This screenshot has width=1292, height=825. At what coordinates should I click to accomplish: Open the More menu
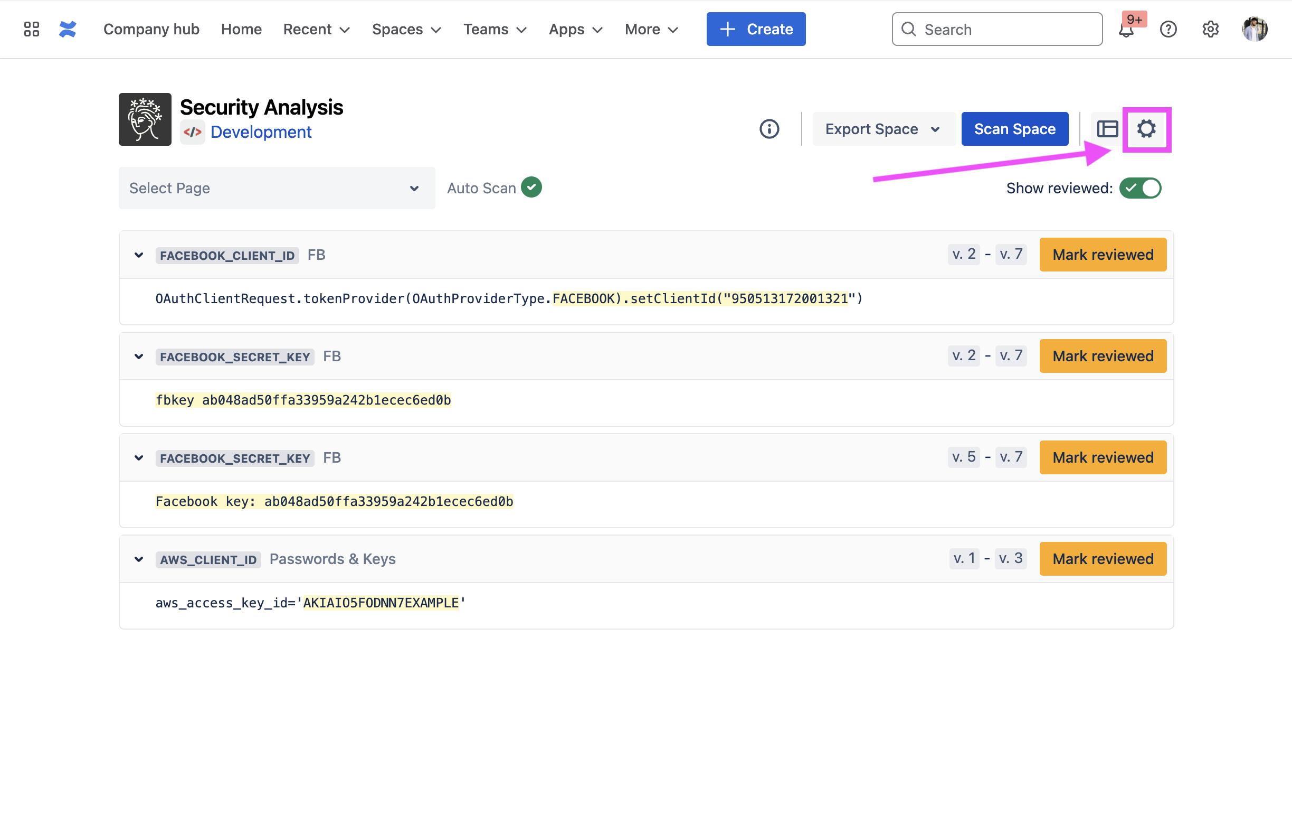(x=651, y=29)
